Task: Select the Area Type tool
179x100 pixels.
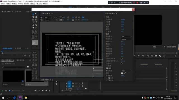Action: (33, 20)
